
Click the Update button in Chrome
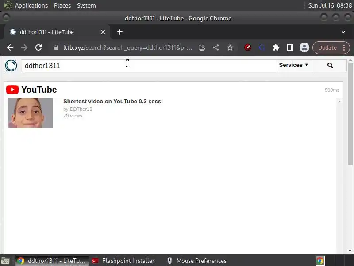pyautogui.click(x=327, y=48)
